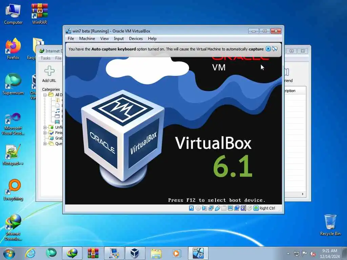Open Tasks menu in Internet Download Manager
This screenshot has height=260, width=347.
pos(46,58)
